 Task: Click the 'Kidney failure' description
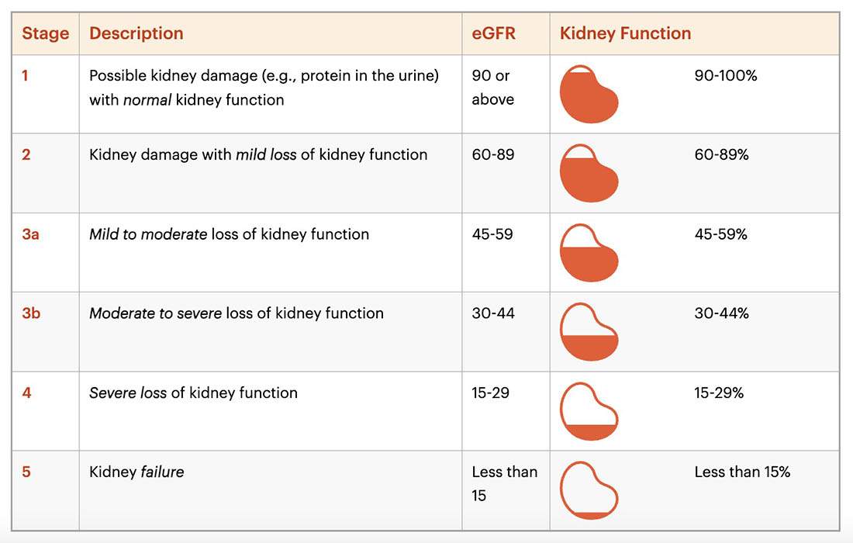[136, 472]
